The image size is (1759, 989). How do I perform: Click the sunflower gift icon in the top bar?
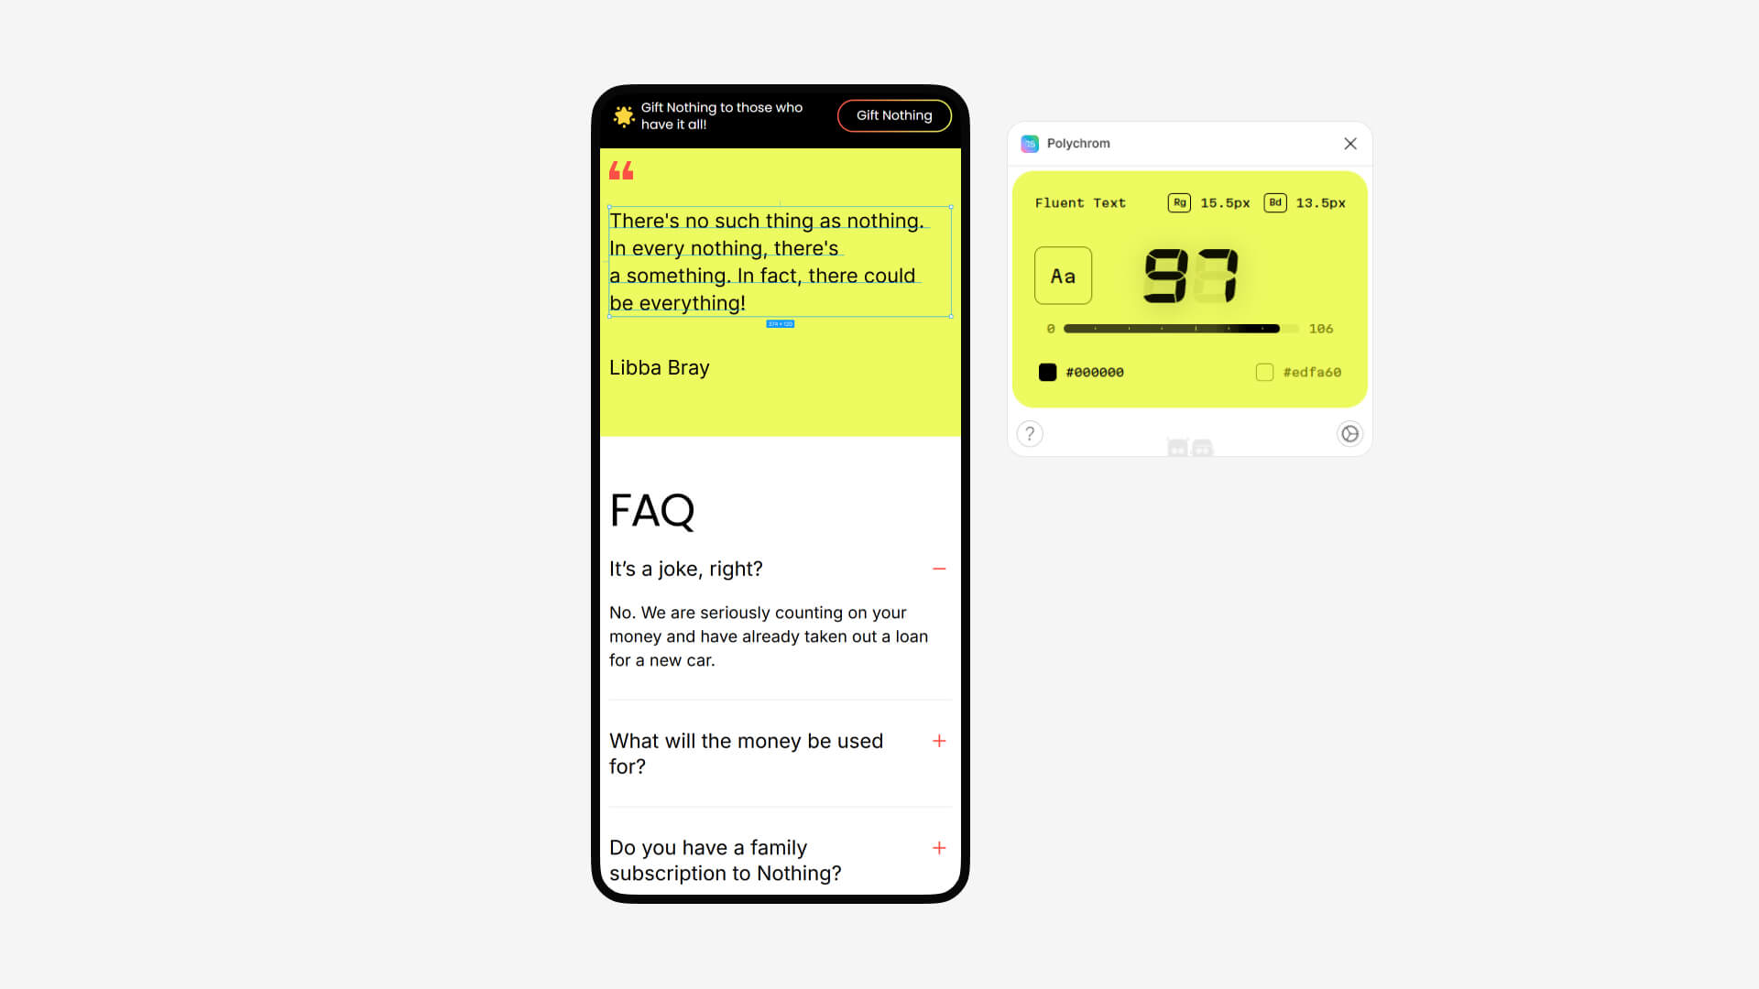(x=625, y=116)
